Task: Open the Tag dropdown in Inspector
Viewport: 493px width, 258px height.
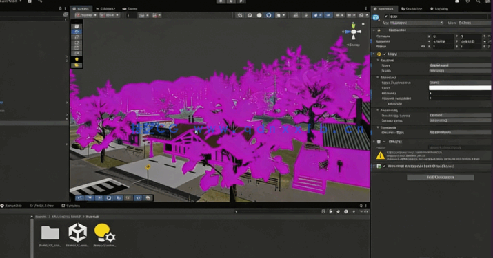Action: (417, 23)
